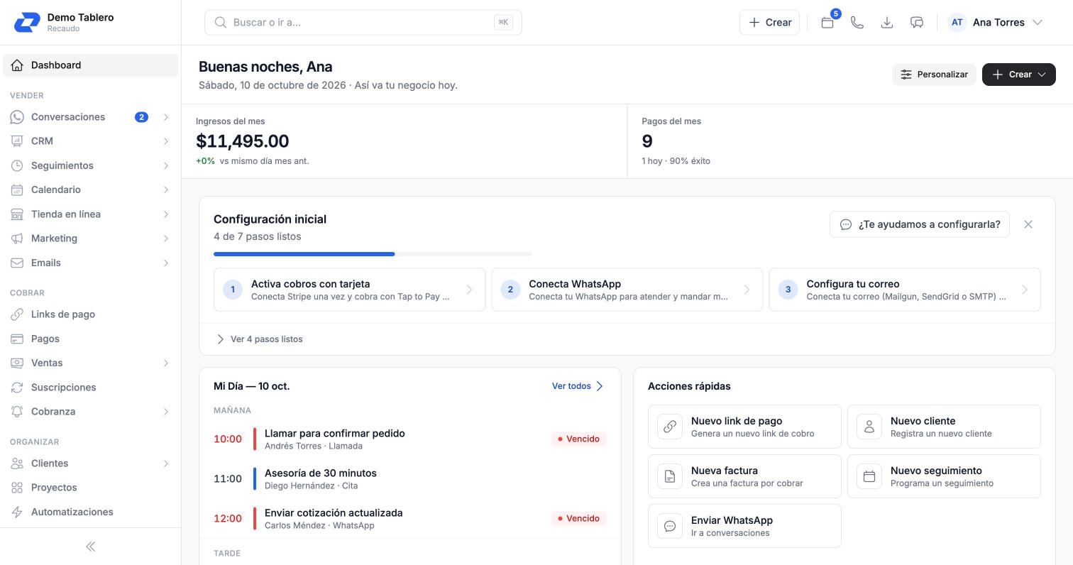This screenshot has width=1073, height=565.
Task: Expand the Cobranza submenu chevron
Action: (x=166, y=412)
